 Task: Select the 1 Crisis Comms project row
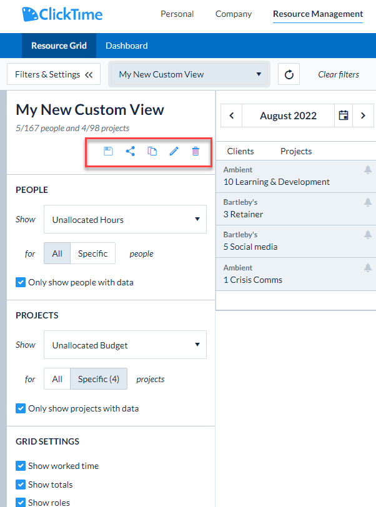[x=296, y=274]
